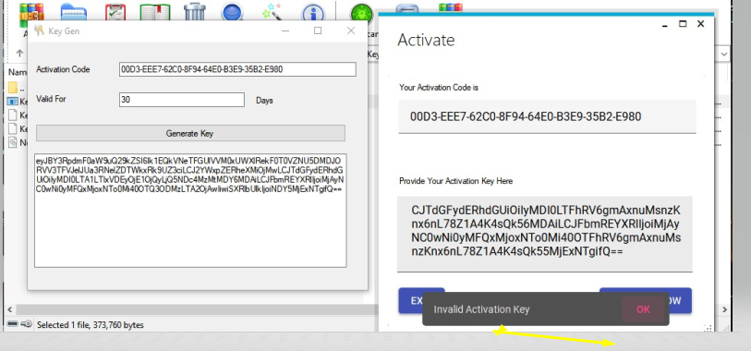Click Key Gen Activation Code field

pyautogui.click(x=237, y=69)
